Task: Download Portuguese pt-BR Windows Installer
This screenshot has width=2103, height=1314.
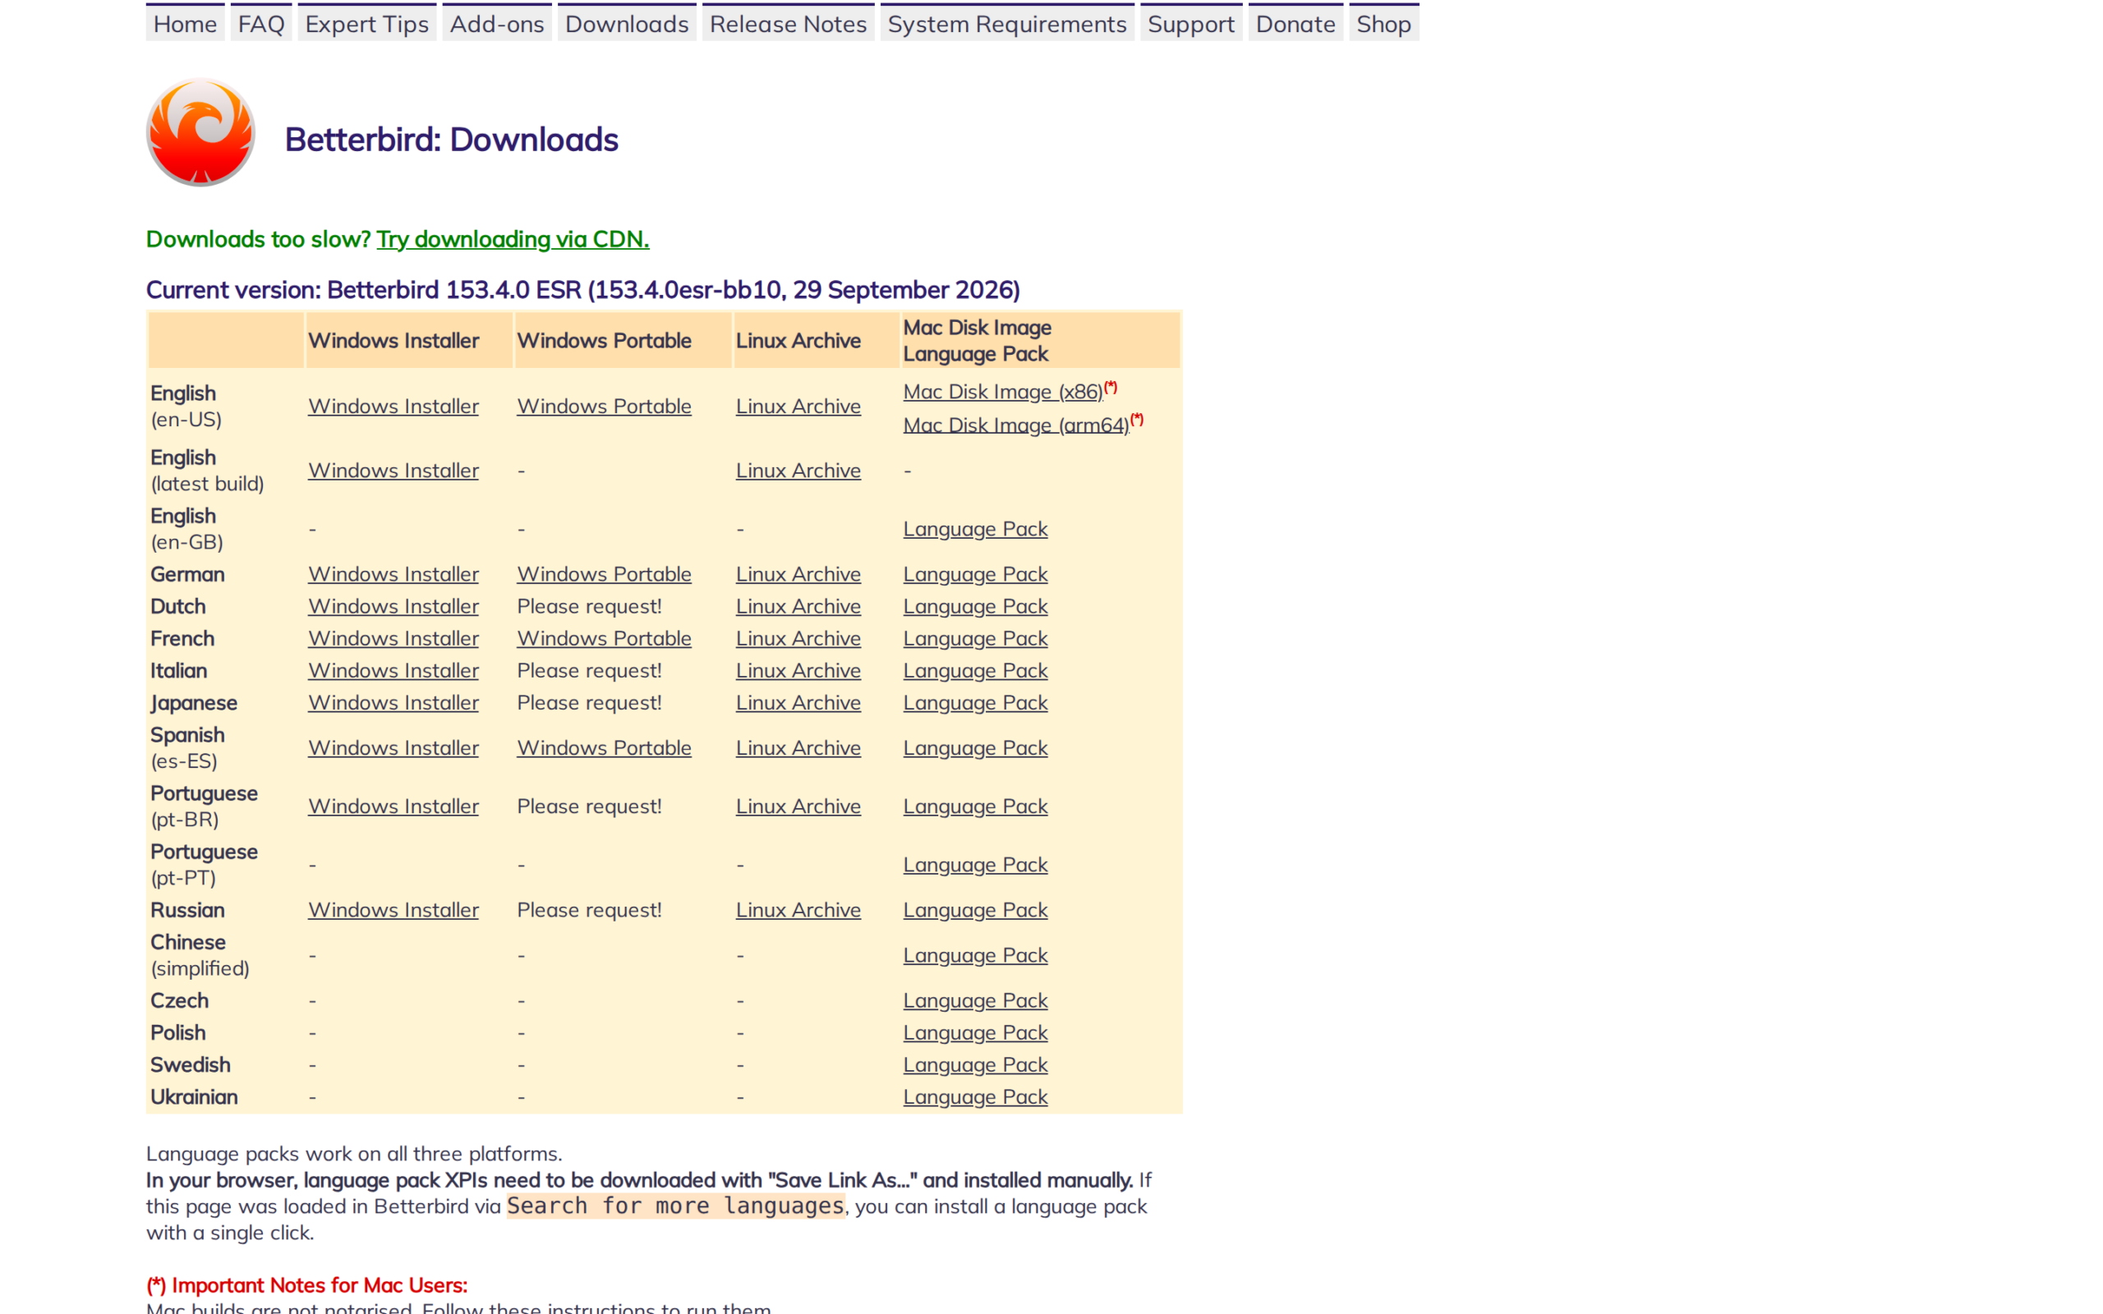Action: [393, 806]
